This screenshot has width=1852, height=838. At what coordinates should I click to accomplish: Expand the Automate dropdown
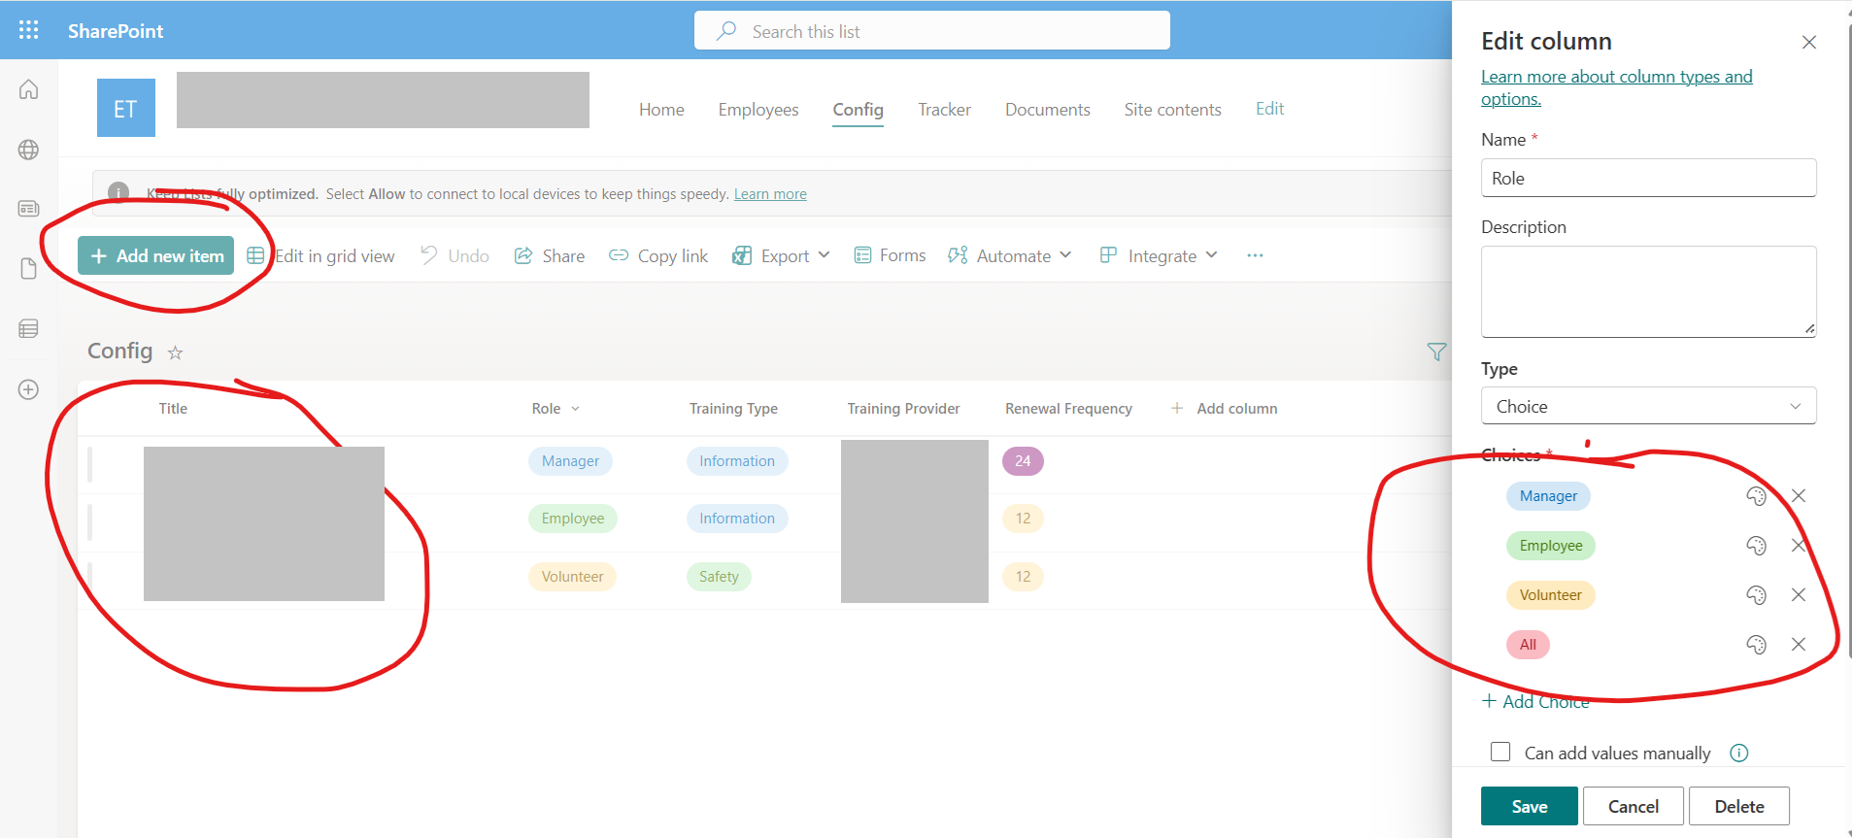point(1010,255)
